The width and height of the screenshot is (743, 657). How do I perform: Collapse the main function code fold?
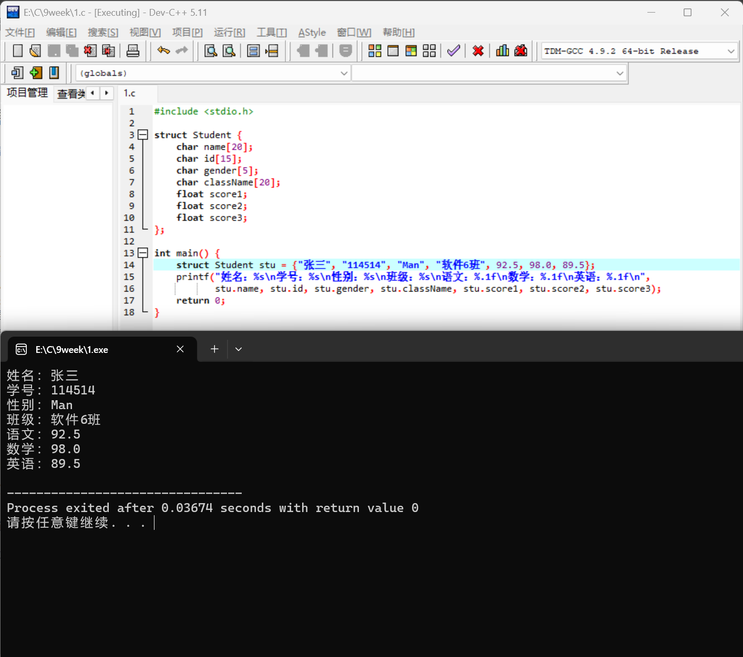click(142, 253)
